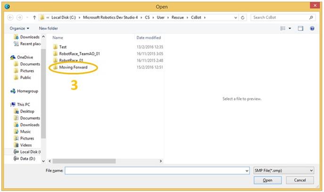Click the Refresh icon in address bar
This screenshot has width=324, height=192.
tap(242, 18)
